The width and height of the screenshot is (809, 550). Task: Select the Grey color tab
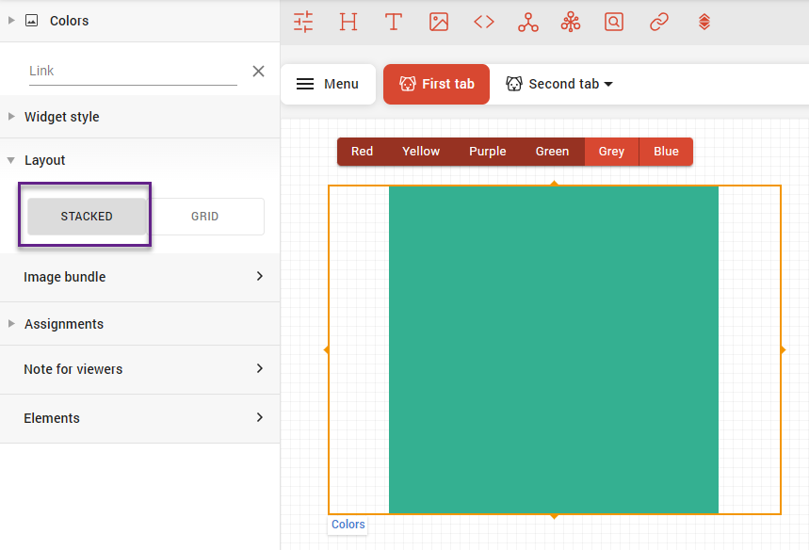click(x=611, y=151)
